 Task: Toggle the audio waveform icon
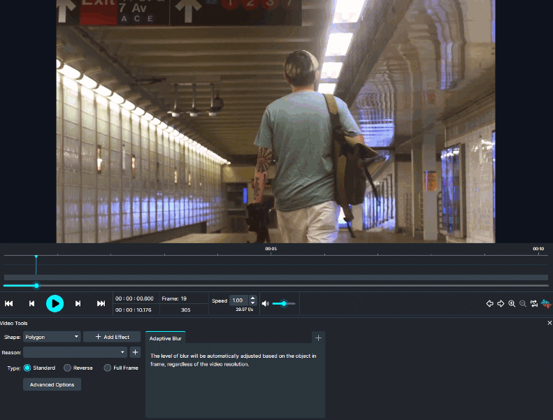tap(546, 303)
